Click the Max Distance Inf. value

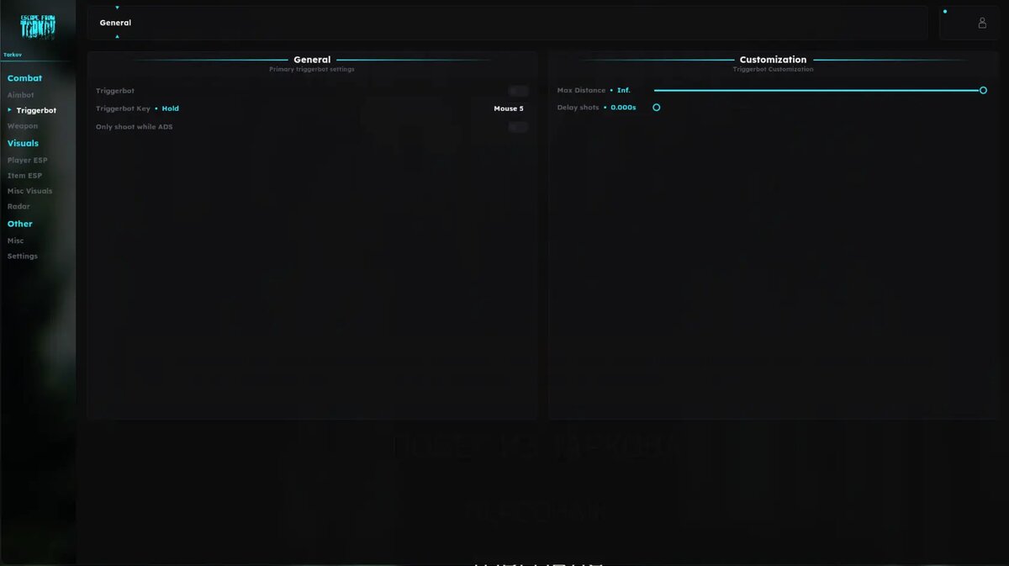[x=624, y=90]
